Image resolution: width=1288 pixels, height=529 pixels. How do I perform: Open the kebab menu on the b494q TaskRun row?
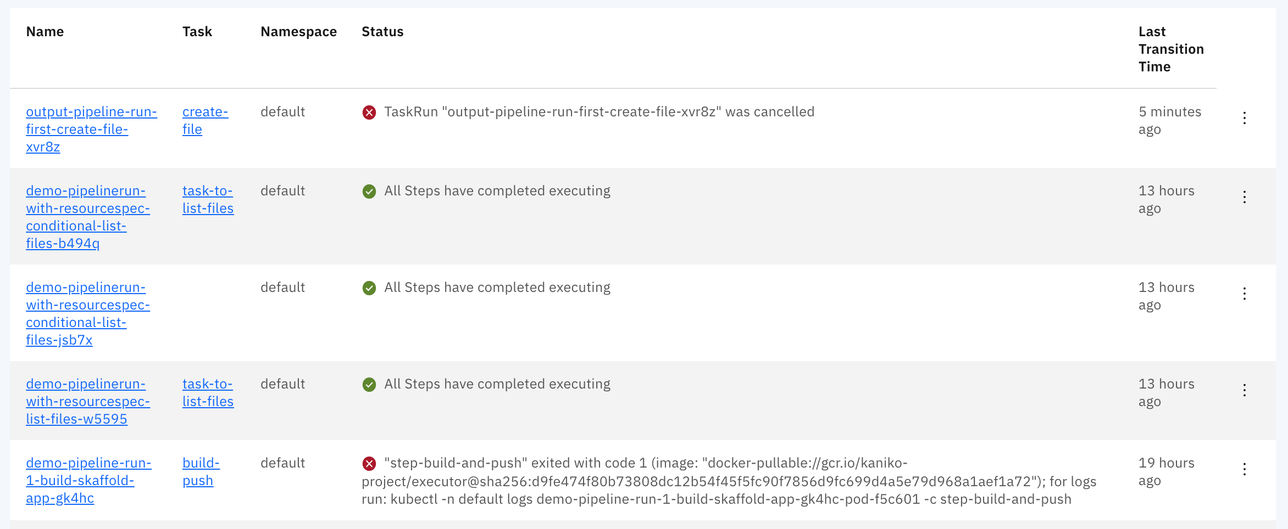pos(1245,196)
